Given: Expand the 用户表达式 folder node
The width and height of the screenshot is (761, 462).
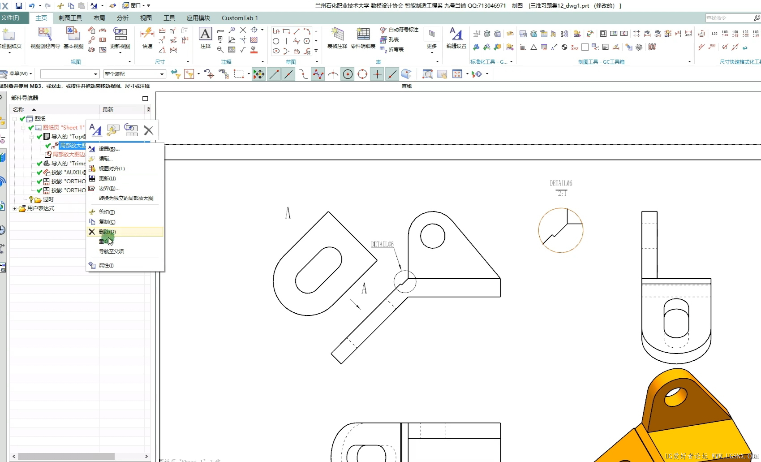Looking at the screenshot, I should [15, 208].
